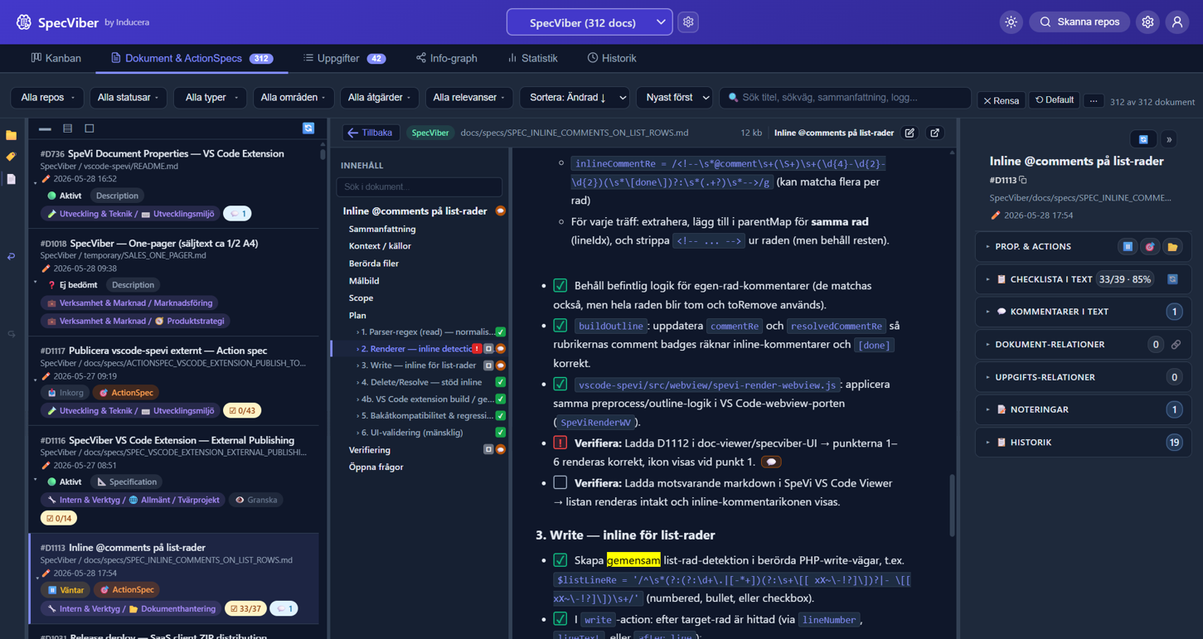Viewport: 1203px width, 639px height.
Task: Click the Rensa filters button
Action: point(1001,100)
